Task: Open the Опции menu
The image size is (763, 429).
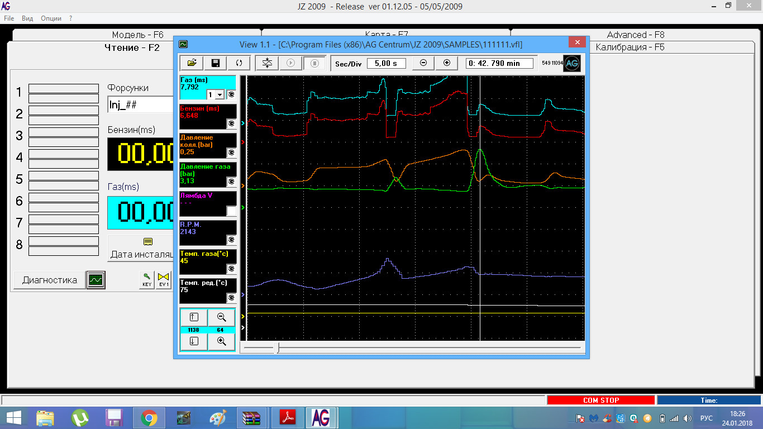Action: 51,18
